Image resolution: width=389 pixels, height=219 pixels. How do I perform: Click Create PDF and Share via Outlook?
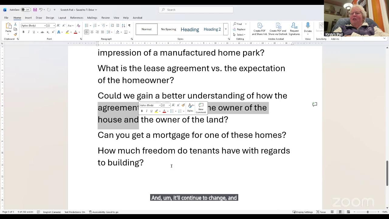pyautogui.click(x=278, y=29)
